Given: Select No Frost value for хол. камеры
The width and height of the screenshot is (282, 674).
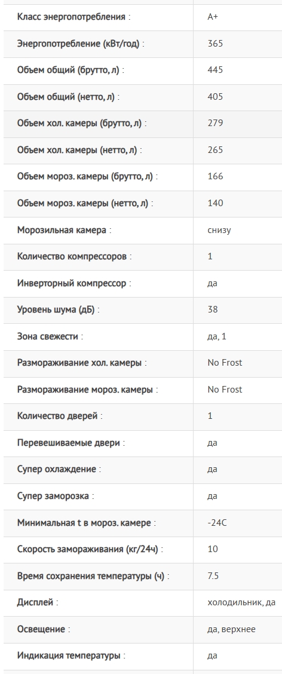Looking at the screenshot, I should [225, 363].
